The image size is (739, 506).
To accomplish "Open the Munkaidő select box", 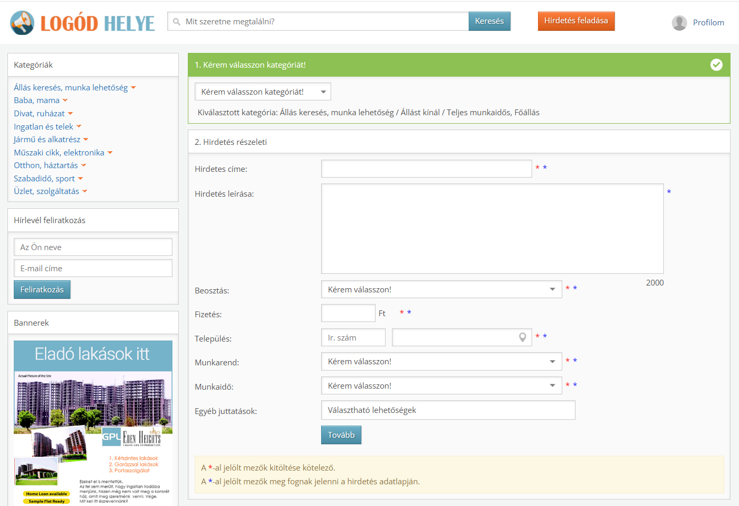I will [x=441, y=386].
